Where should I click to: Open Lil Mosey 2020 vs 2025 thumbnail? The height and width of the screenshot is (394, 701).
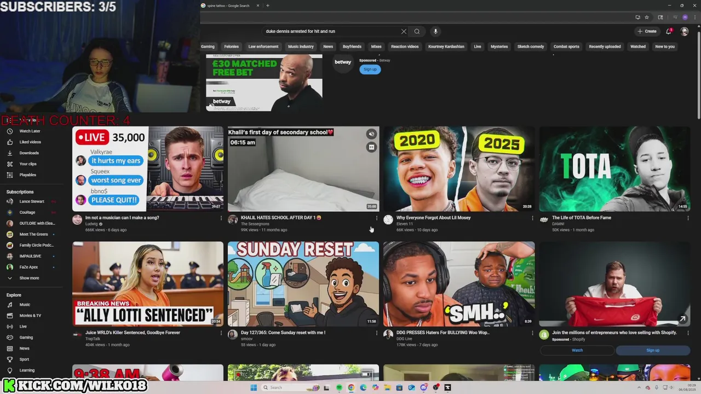pos(459,169)
